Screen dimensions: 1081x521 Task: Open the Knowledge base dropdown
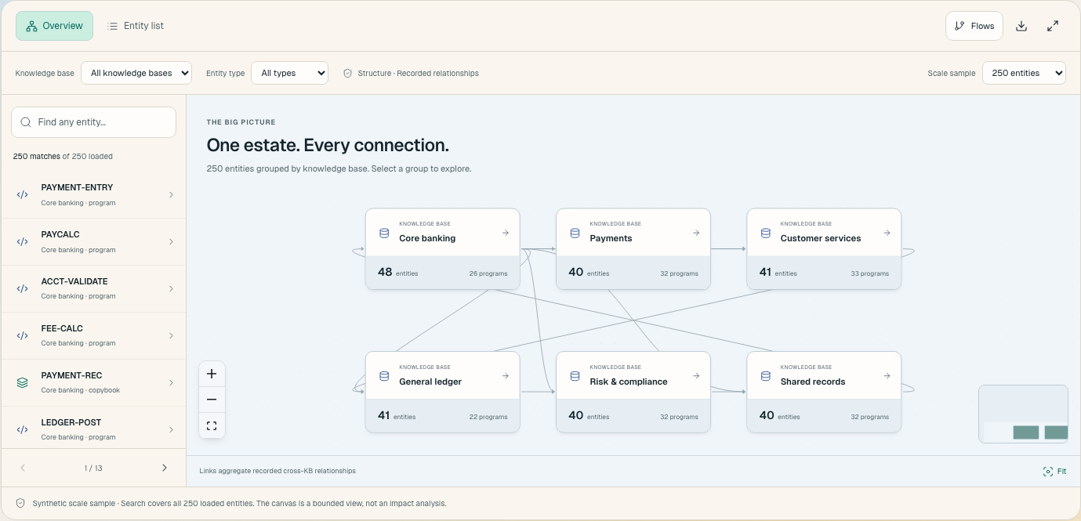click(136, 73)
